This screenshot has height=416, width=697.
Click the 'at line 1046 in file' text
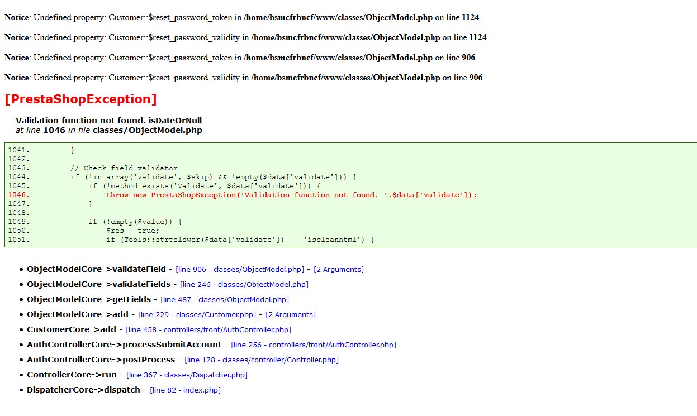coord(53,130)
